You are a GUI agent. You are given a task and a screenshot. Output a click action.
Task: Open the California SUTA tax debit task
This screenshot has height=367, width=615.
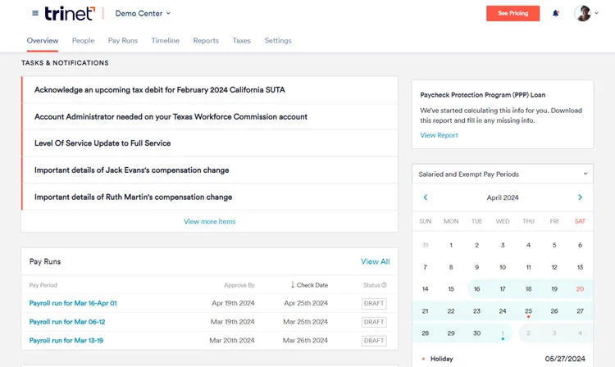pos(210,89)
